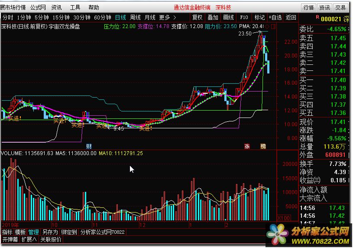Switch to the 15分钟 period tab

click(x=61, y=17)
